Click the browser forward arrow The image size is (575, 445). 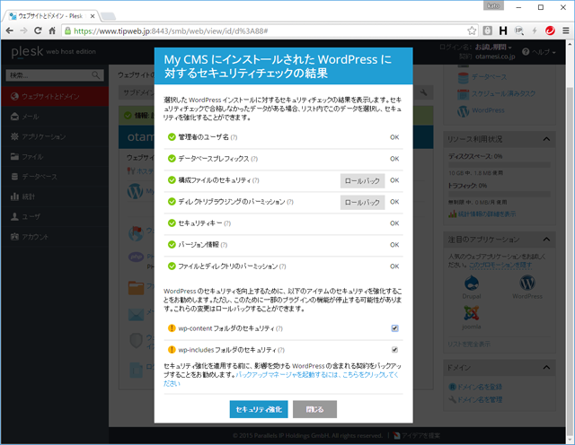tap(24, 31)
